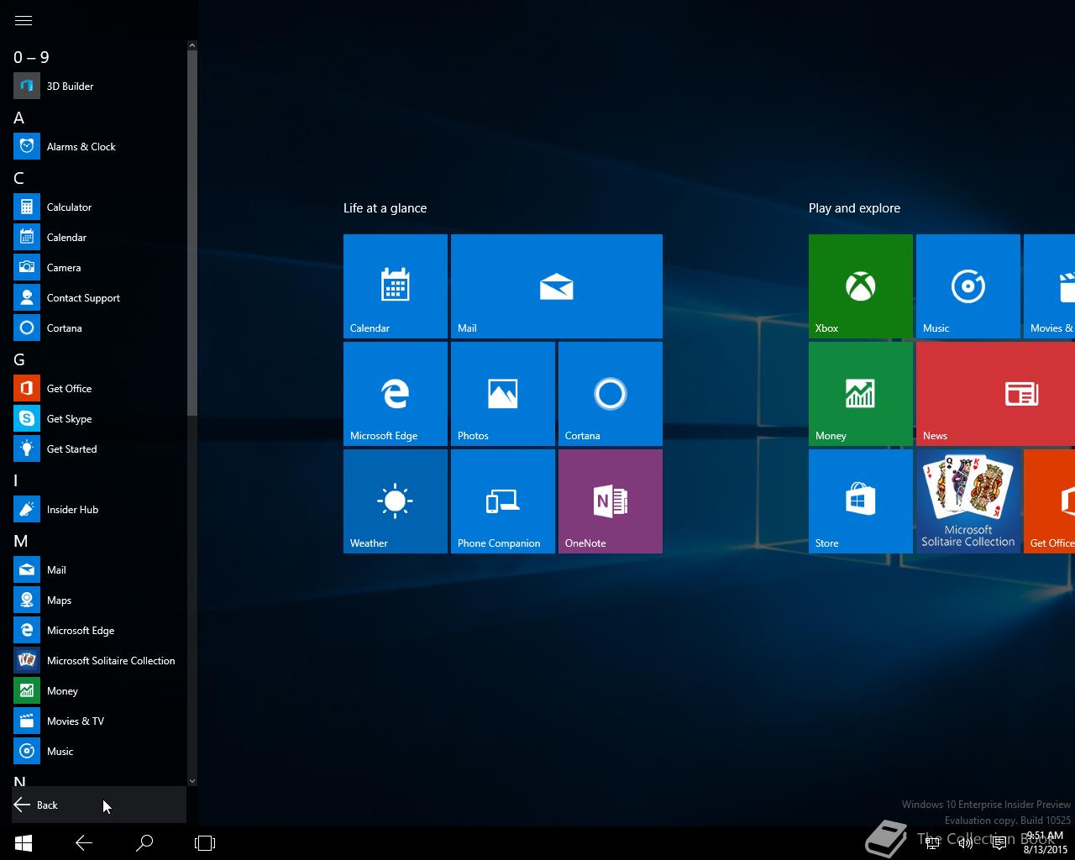The image size is (1075, 860).
Task: Open the News tile
Action: coord(995,394)
